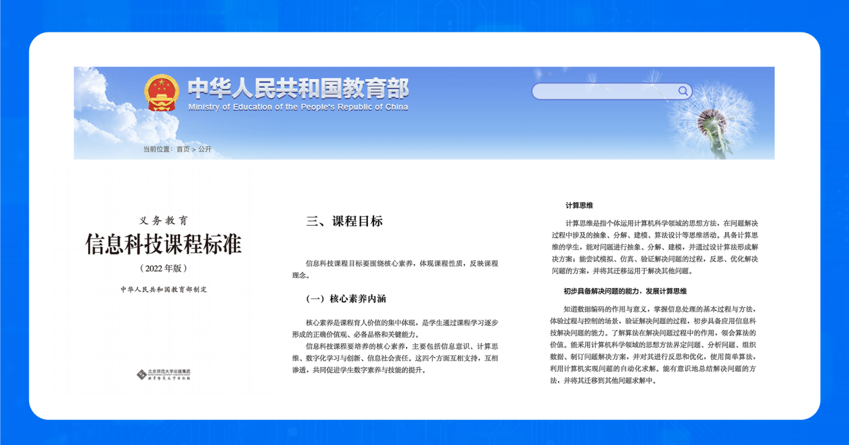The image size is (849, 445).
Task: Open the 公开 breadcrumb link
Action: [x=204, y=149]
